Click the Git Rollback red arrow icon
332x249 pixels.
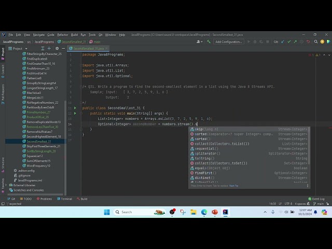coord(308,41)
